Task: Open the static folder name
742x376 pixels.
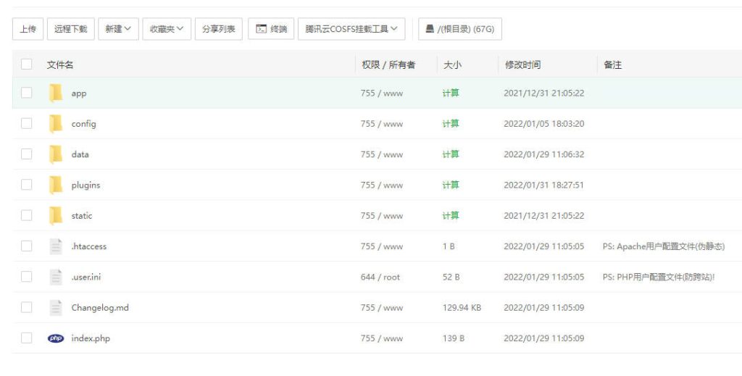Action: (x=82, y=216)
